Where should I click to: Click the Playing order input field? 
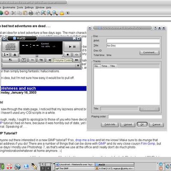[x=135, y=117]
